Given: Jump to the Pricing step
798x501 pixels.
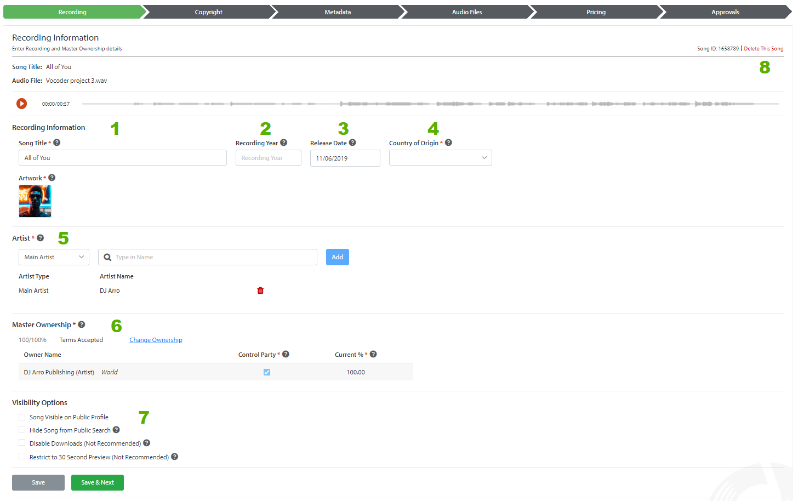Looking at the screenshot, I should click(x=596, y=12).
